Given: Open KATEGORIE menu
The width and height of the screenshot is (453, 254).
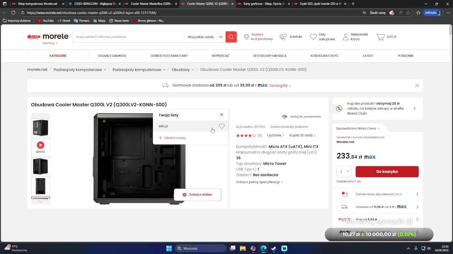Looking at the screenshot, I should pyautogui.click(x=58, y=56).
